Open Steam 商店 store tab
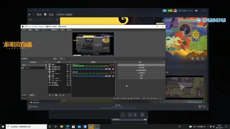 tap(39, 15)
